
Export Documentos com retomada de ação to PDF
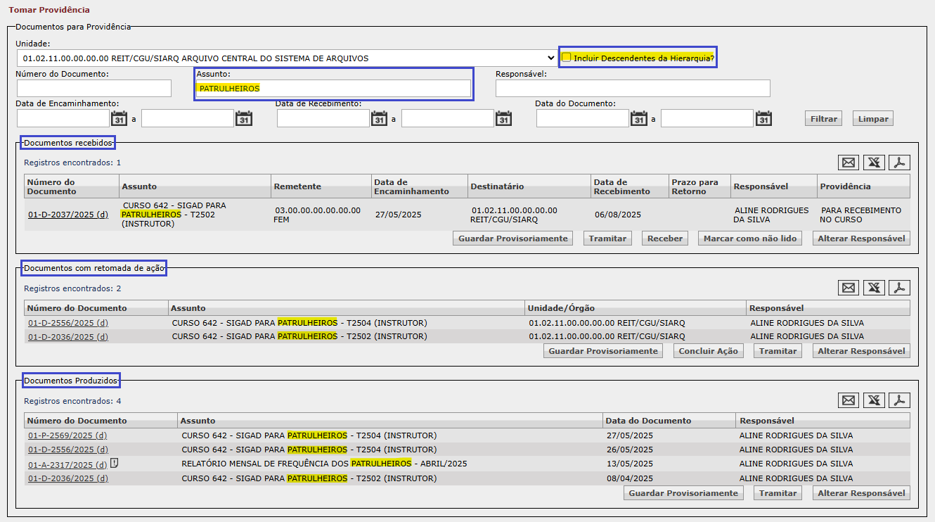[899, 288]
